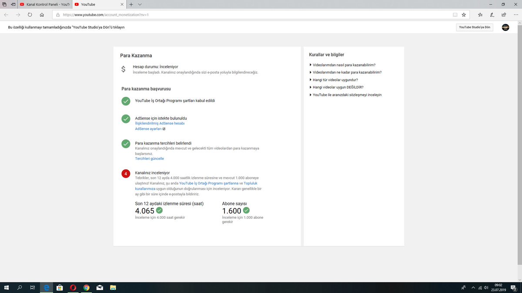Click green checkmark next to 4.065 hours
The width and height of the screenshot is (522, 293).
[x=159, y=211]
